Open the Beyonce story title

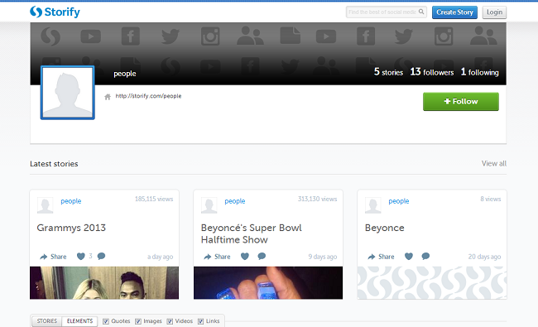(385, 228)
